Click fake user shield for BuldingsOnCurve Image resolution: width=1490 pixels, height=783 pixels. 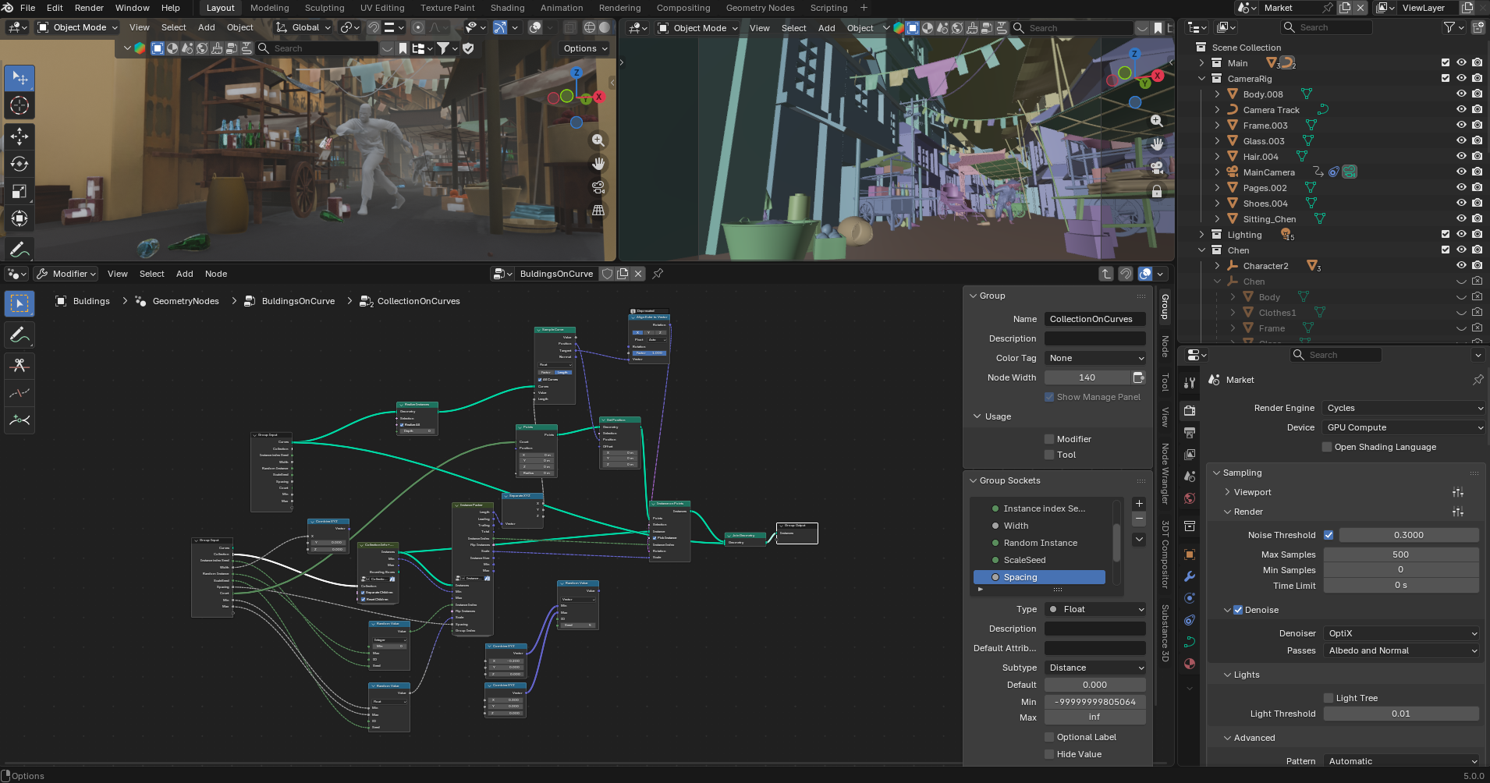[x=607, y=274]
